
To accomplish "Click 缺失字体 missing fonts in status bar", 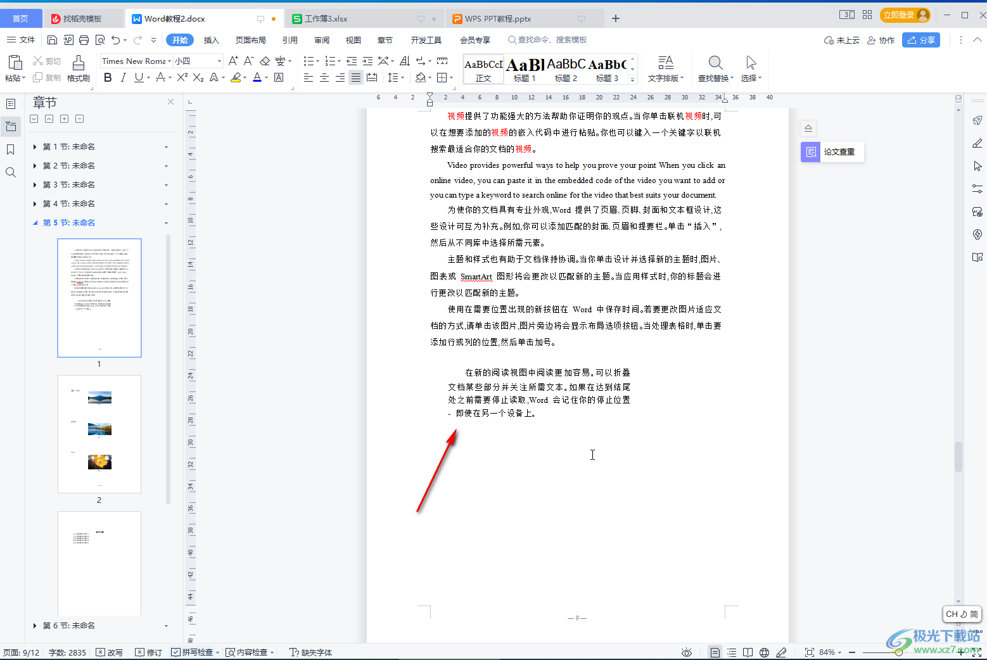I will click(x=311, y=652).
